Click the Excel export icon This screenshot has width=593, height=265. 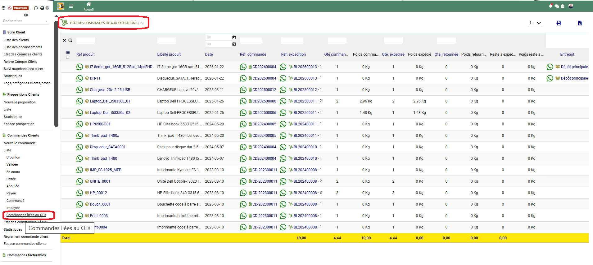pos(579,23)
